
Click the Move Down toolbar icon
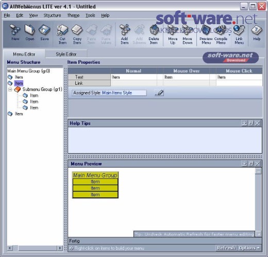tap(187, 34)
